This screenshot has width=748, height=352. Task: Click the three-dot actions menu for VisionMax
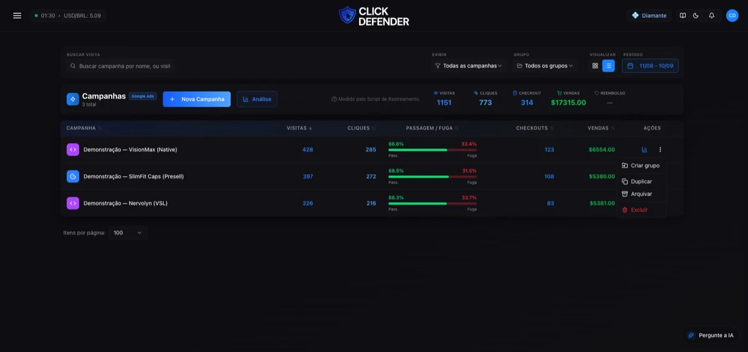[x=660, y=150]
